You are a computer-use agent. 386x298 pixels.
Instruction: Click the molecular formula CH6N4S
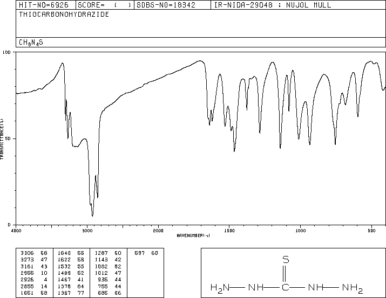coord(31,43)
